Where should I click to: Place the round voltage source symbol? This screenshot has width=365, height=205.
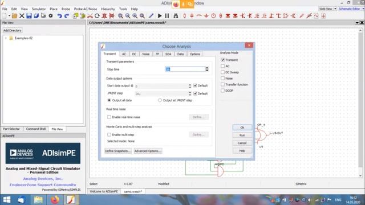[213, 16]
